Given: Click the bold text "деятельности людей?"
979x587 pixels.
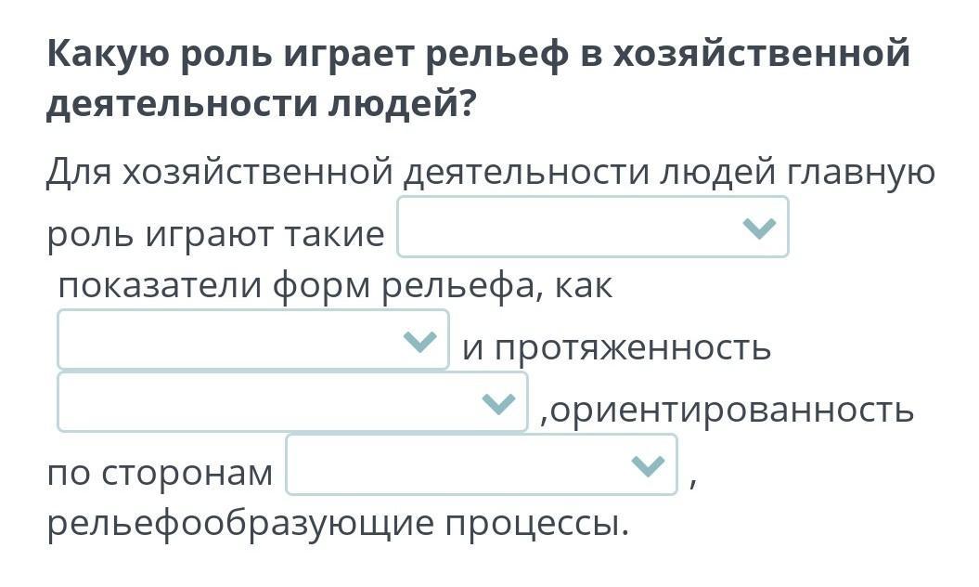Looking at the screenshot, I should click(261, 104).
